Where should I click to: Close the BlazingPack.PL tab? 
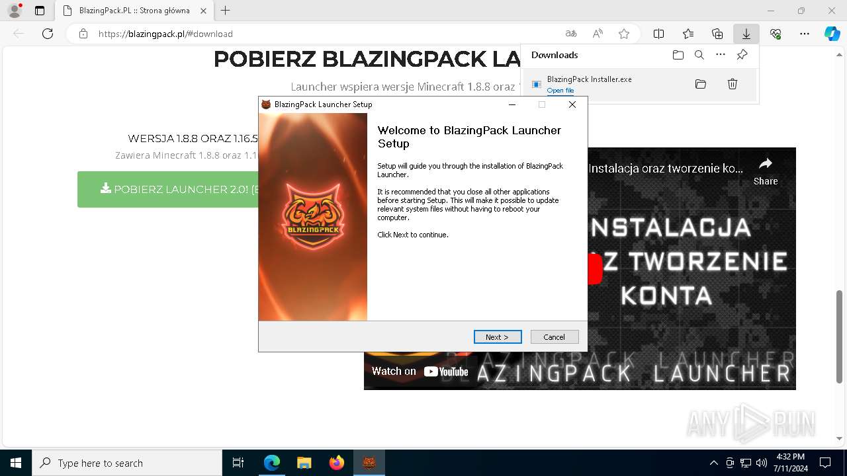204,11
